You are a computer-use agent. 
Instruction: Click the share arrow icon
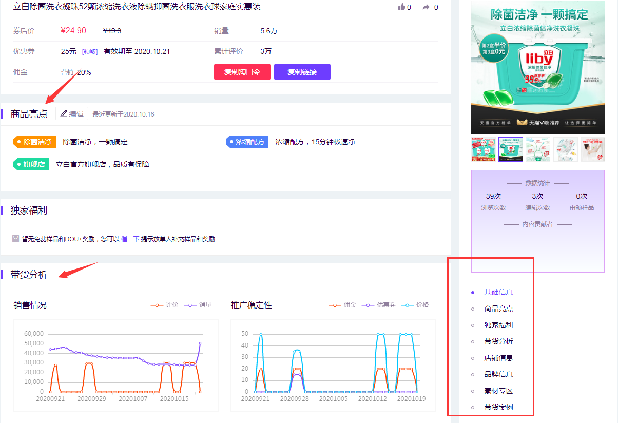point(426,7)
